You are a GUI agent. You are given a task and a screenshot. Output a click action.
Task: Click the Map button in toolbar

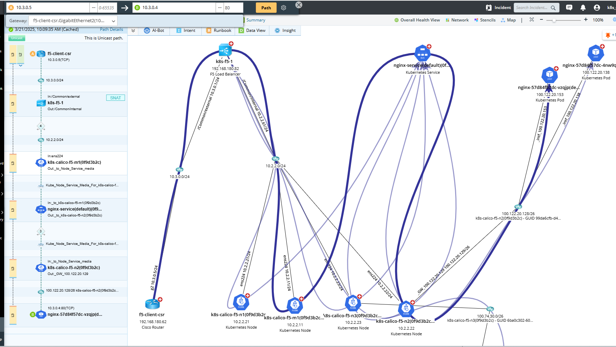click(508, 20)
